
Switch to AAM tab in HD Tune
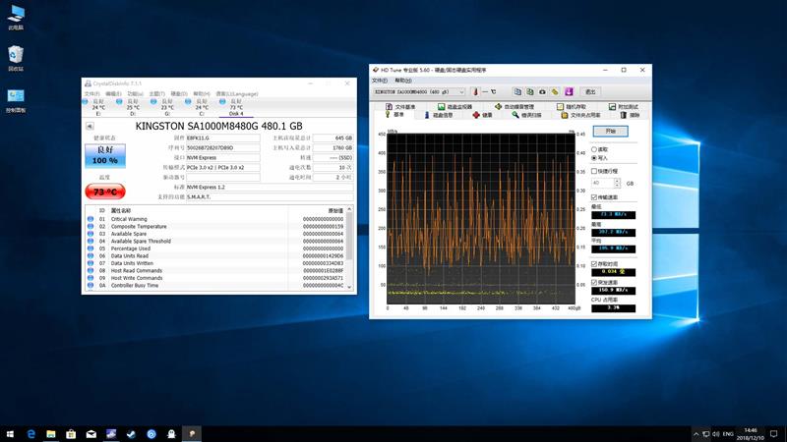(x=514, y=107)
